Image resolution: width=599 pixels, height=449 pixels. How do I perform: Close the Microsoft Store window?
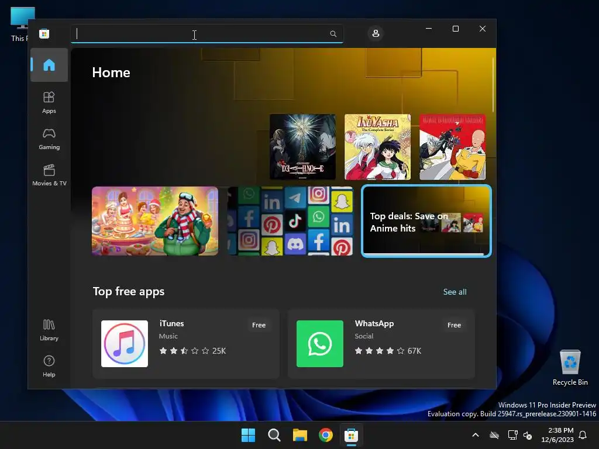tap(483, 29)
